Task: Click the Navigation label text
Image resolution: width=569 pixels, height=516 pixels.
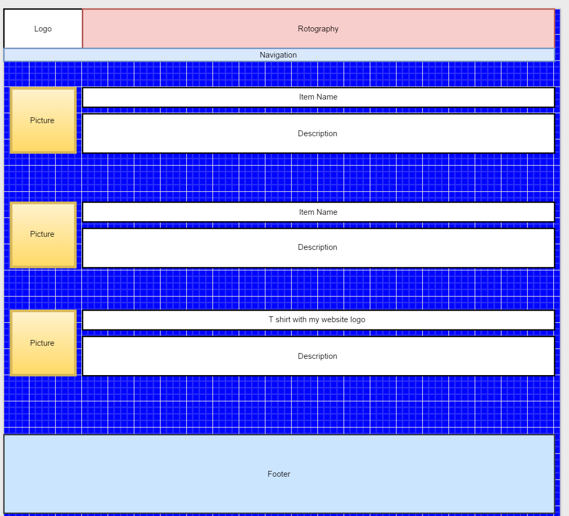Action: 278,54
